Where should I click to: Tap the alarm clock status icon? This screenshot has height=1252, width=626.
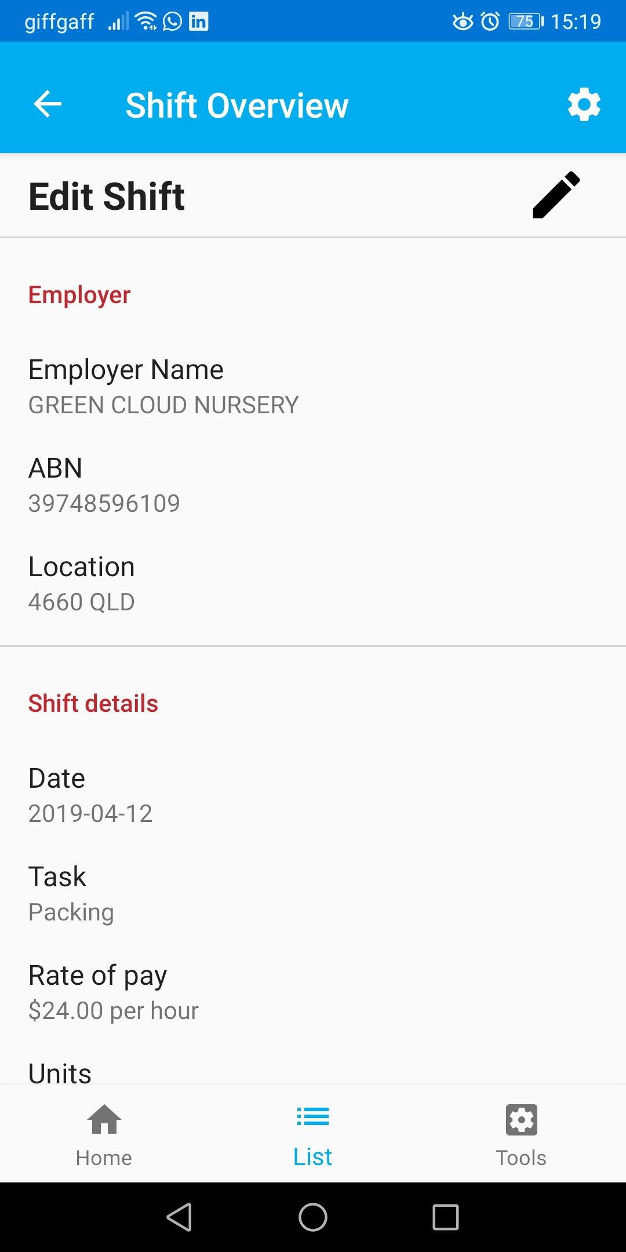490,21
